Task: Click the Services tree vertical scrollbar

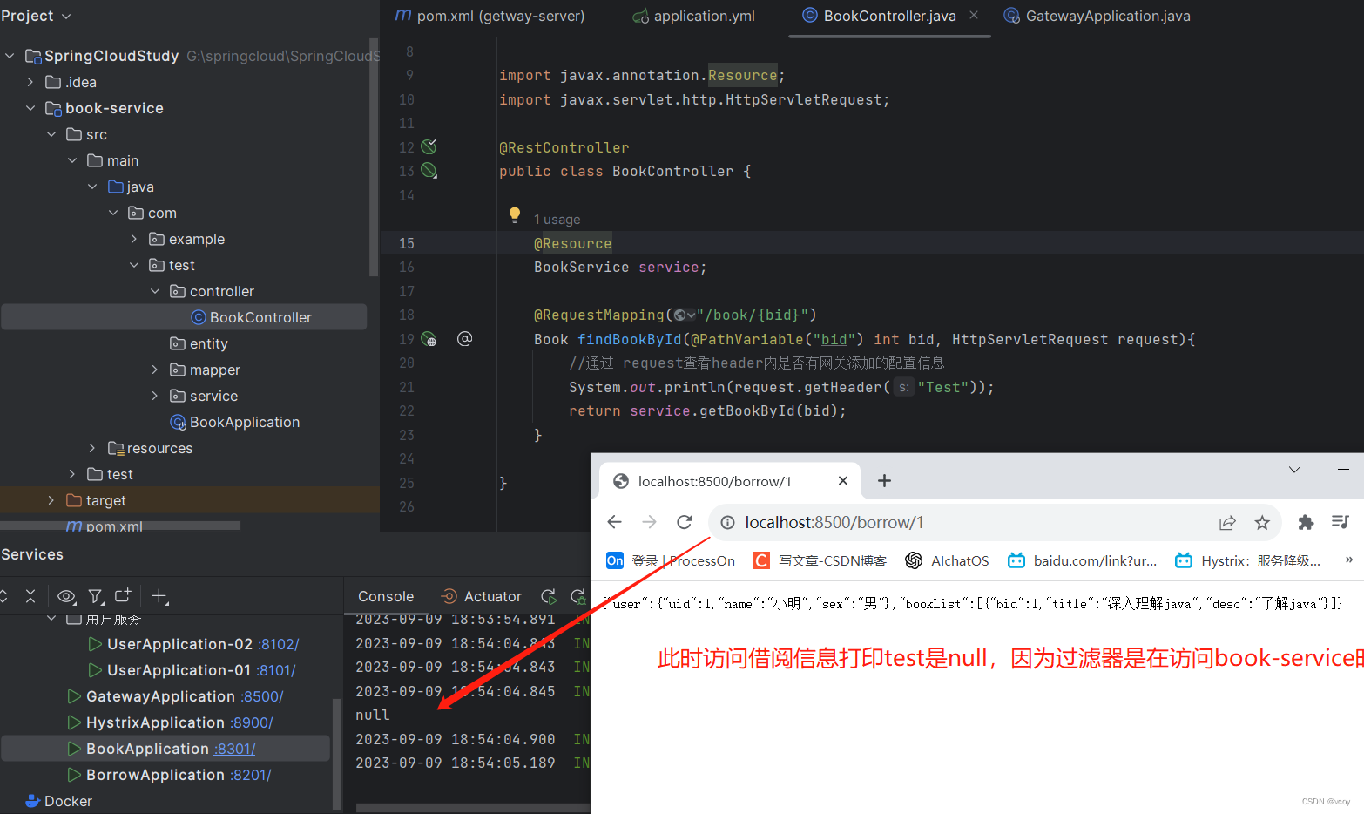Action: coord(336,754)
